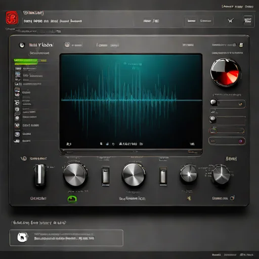Click the small square icon at panel's bottom-right label

point(232,198)
